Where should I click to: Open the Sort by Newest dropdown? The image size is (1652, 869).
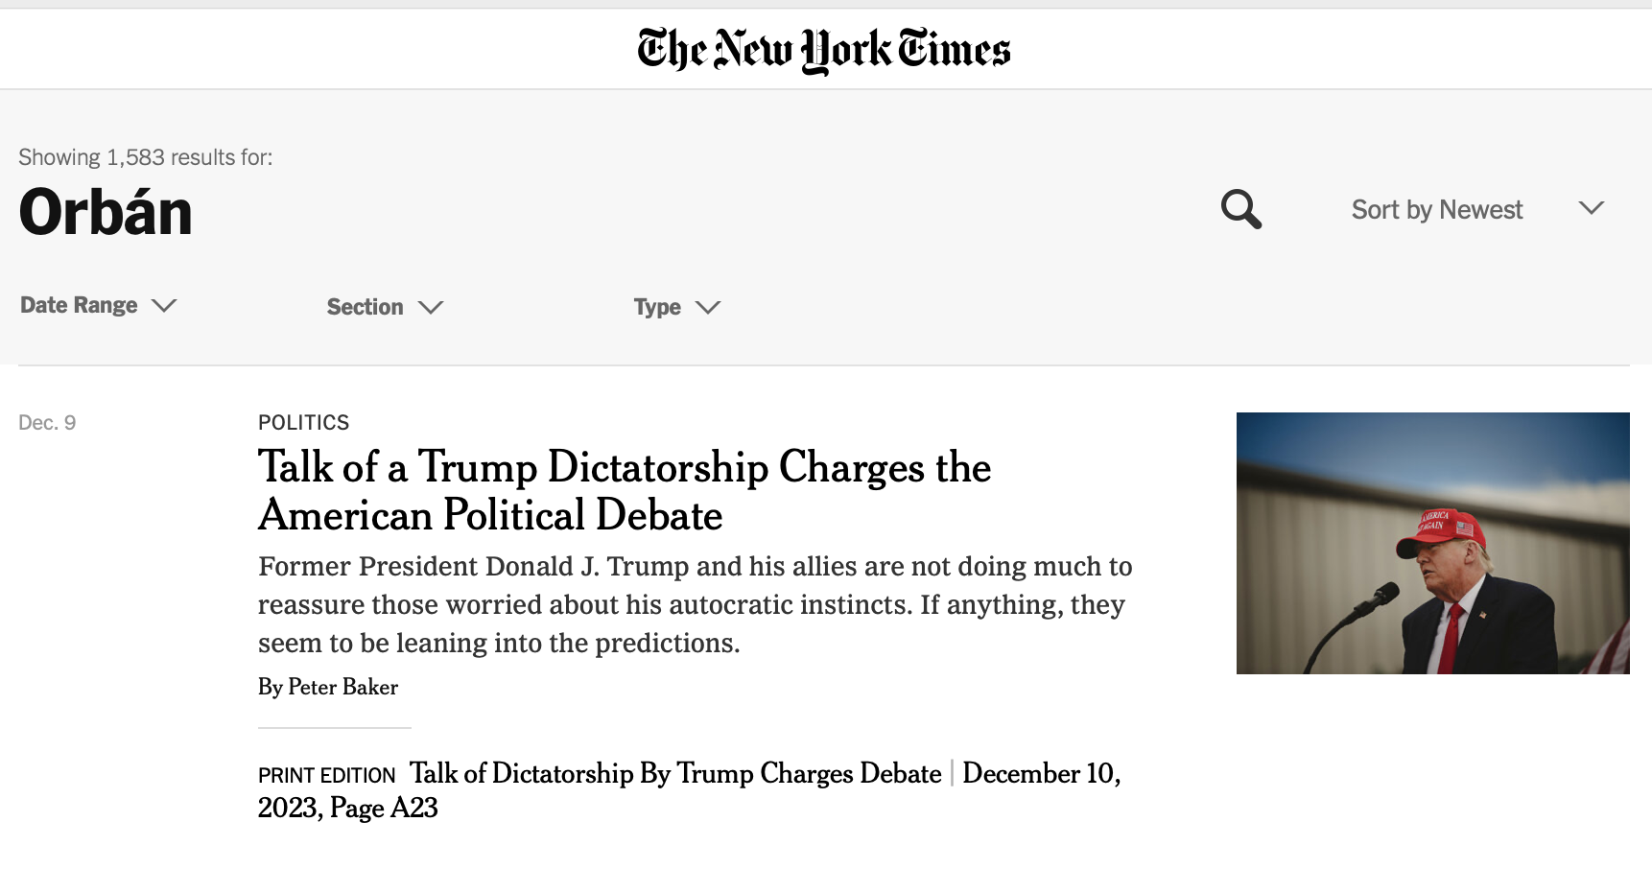(1436, 209)
